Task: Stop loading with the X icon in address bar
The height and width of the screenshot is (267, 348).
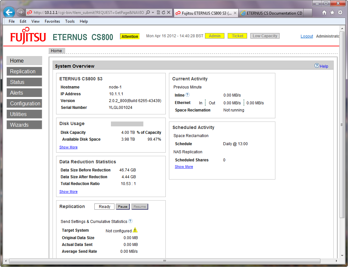Action: (x=168, y=13)
